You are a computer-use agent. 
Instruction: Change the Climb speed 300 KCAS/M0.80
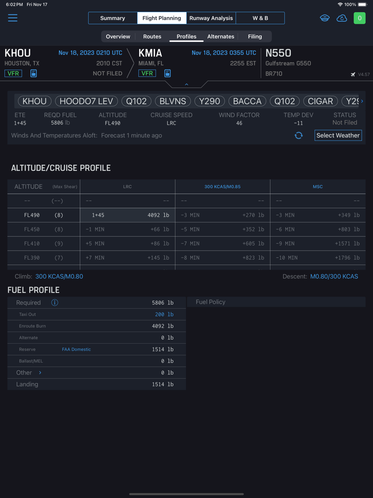click(59, 277)
